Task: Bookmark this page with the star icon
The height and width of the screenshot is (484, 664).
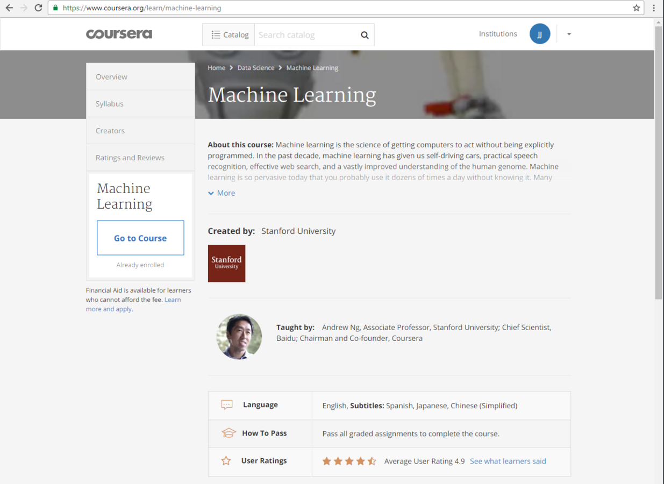Action: point(637,8)
